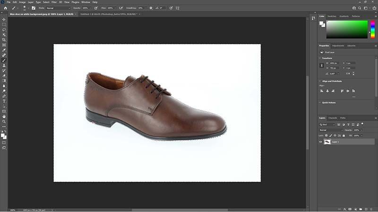The image size is (378, 212).
Task: Select the Crop tool
Action: point(4,40)
